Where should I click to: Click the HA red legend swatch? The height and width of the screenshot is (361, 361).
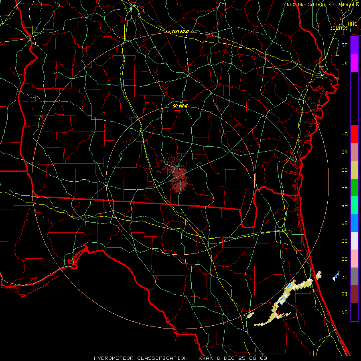[x=354, y=134]
